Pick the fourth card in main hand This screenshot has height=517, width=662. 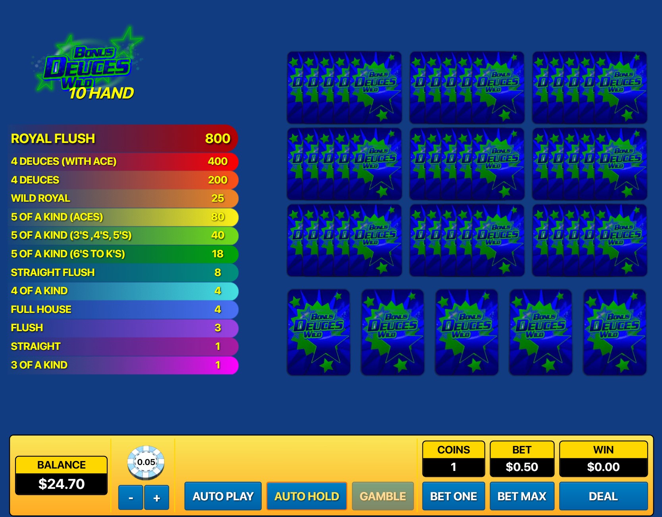coord(540,332)
